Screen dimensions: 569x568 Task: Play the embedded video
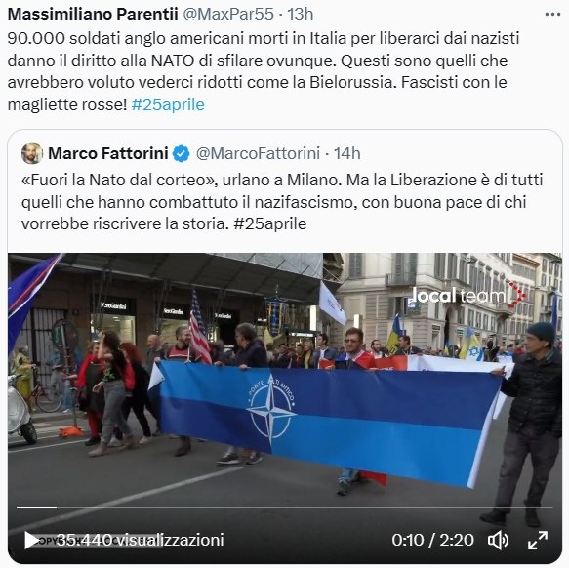32,540
